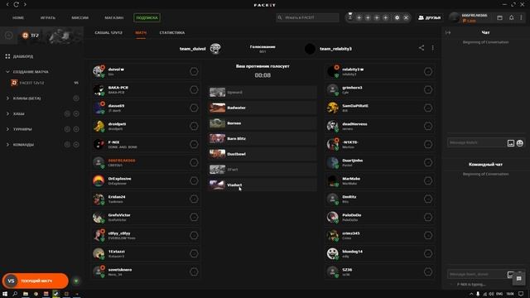The width and height of the screenshot is (530, 298).
Task: Click plus icon next to КЛАНЫ
Action: click(x=76, y=99)
